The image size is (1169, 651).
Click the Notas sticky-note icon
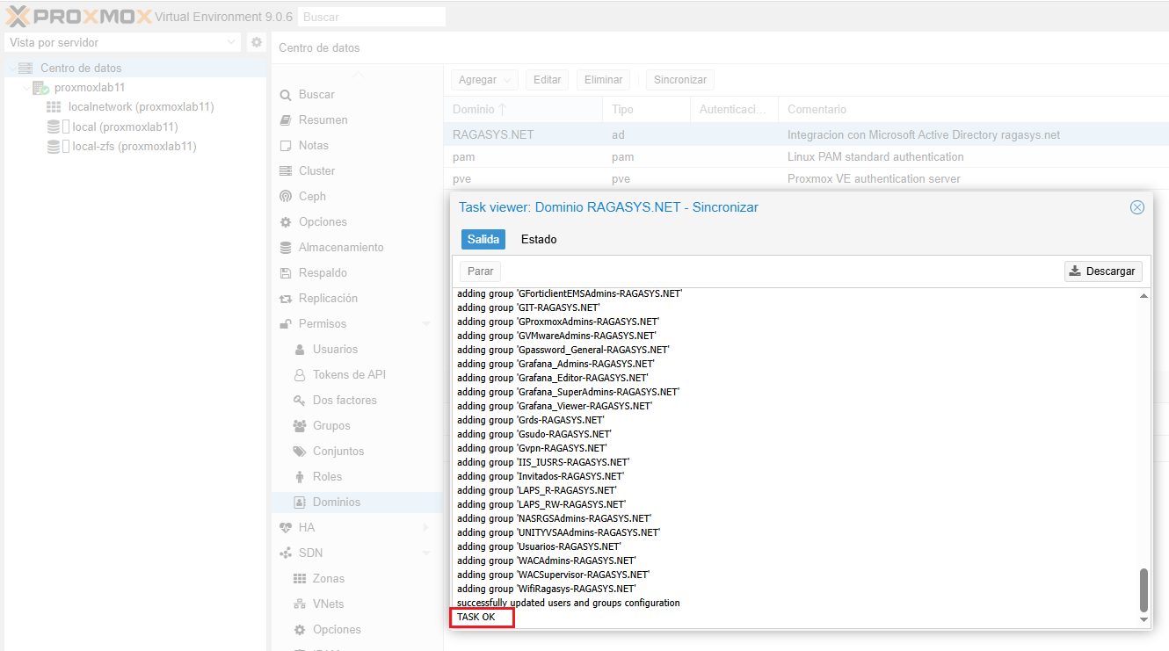[285, 146]
